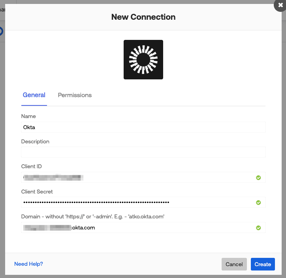Click the Okta sunburst logo

click(143, 60)
